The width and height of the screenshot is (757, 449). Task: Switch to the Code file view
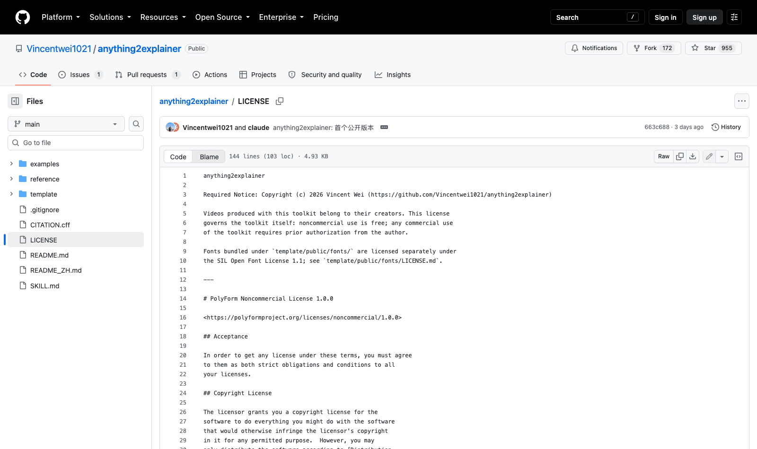click(x=178, y=157)
